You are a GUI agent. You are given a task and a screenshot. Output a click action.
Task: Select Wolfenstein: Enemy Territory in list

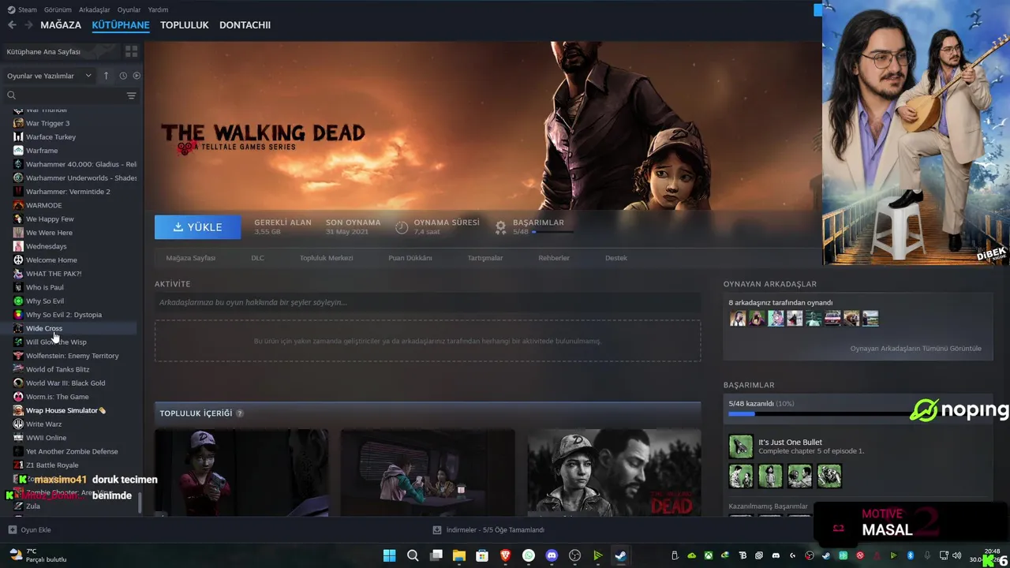coord(71,356)
